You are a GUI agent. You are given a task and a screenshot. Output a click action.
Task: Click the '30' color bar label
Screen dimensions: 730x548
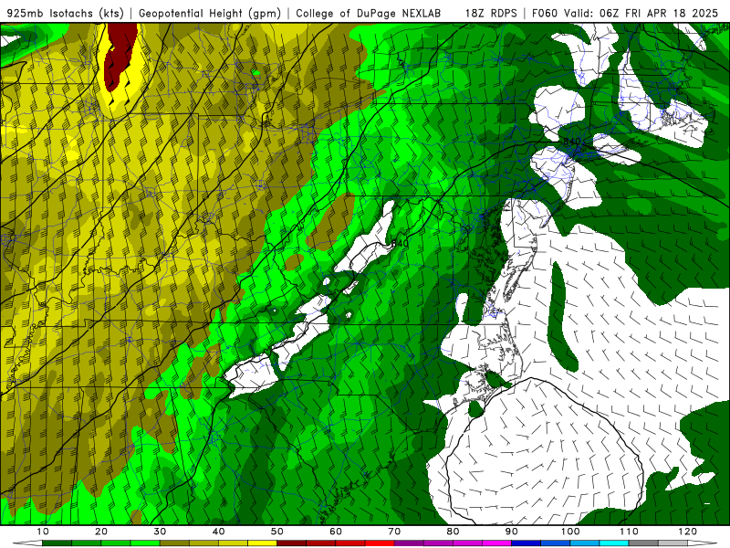click(x=160, y=532)
